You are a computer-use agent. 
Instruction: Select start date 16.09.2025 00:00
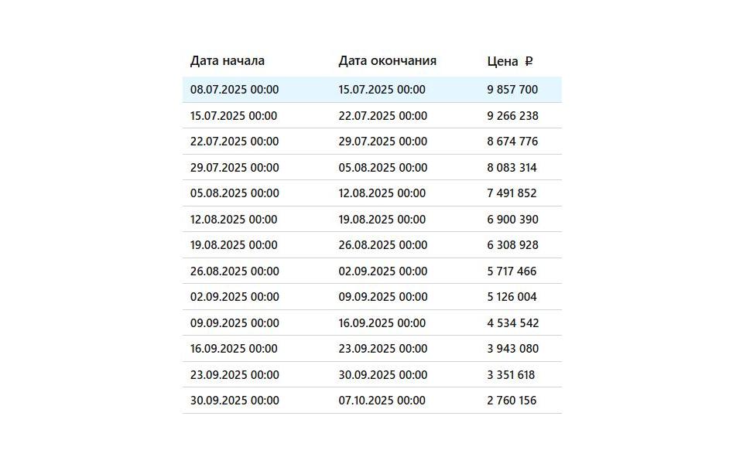point(234,349)
